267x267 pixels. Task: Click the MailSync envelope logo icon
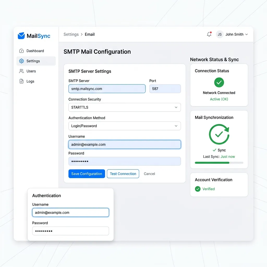pos(21,36)
